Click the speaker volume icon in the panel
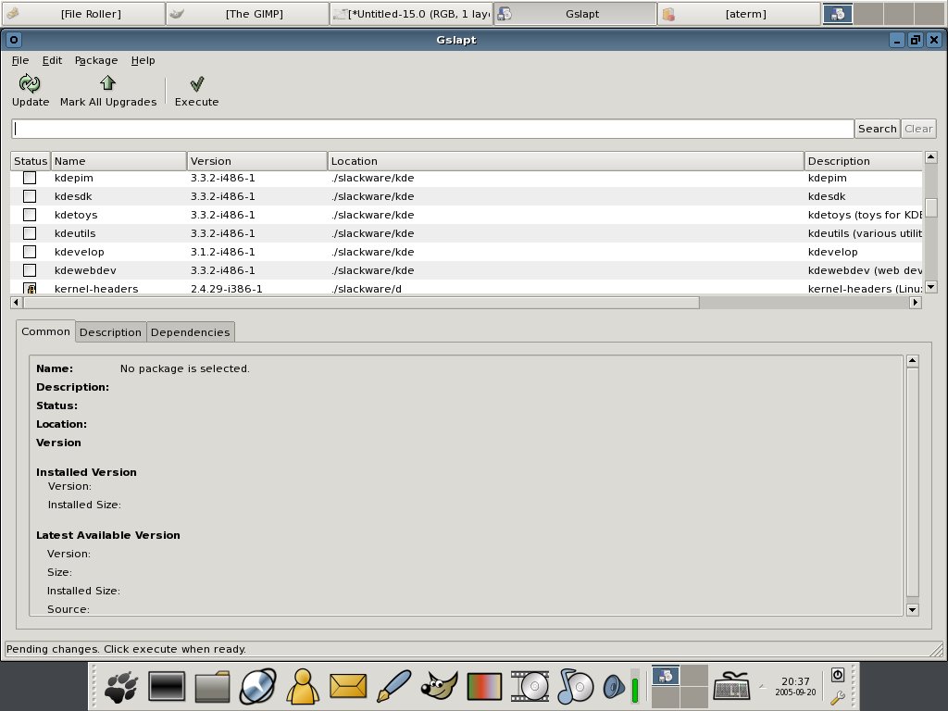 pyautogui.click(x=614, y=687)
